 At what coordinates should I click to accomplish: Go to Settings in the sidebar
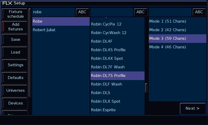tap(15, 65)
